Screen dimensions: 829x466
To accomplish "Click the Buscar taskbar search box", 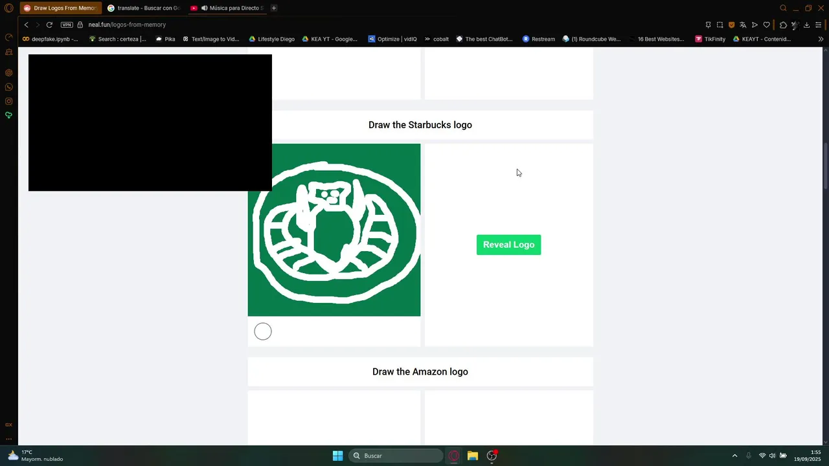I will coord(396,456).
